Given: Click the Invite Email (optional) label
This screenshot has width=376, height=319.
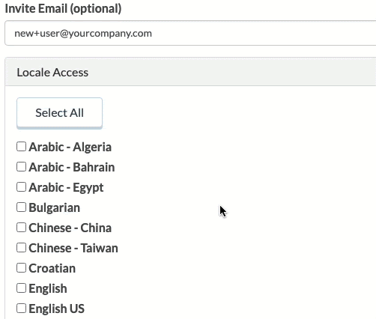Looking at the screenshot, I should [63, 9].
